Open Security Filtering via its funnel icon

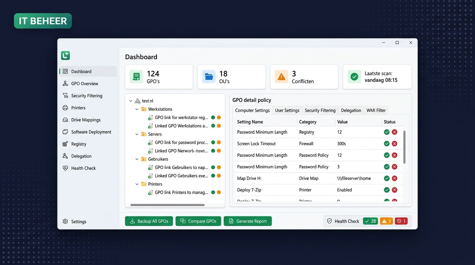click(x=65, y=96)
